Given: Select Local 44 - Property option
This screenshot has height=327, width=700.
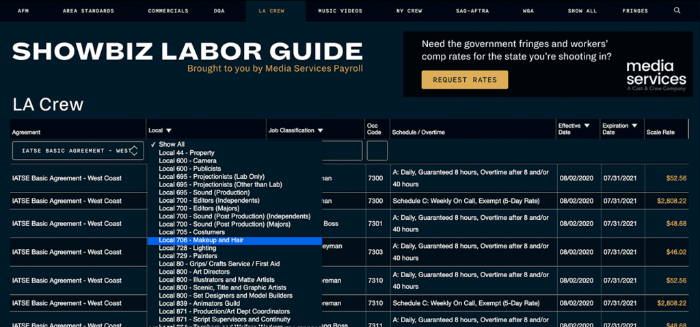Looking at the screenshot, I should pyautogui.click(x=234, y=152).
